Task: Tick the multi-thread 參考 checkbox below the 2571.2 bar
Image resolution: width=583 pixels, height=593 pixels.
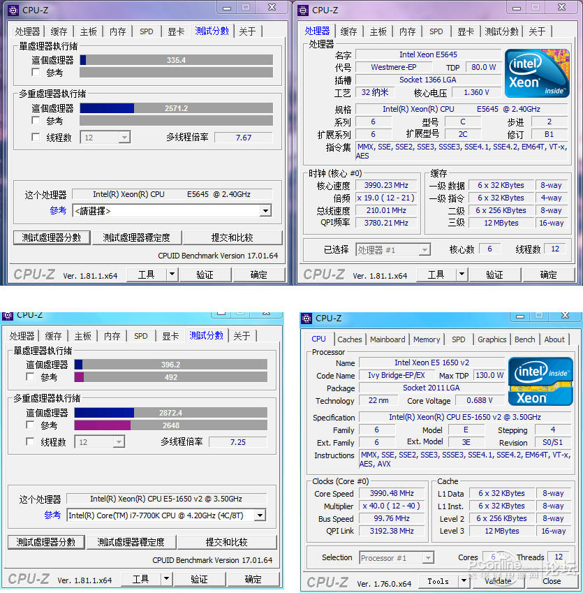Action: click(x=36, y=121)
